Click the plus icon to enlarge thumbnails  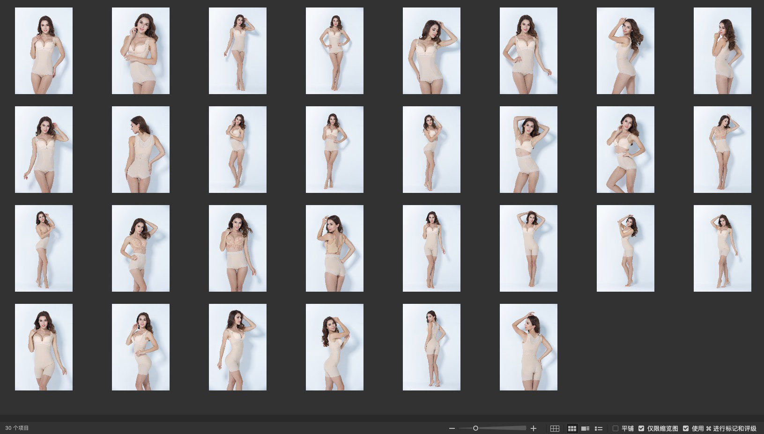(x=533, y=428)
